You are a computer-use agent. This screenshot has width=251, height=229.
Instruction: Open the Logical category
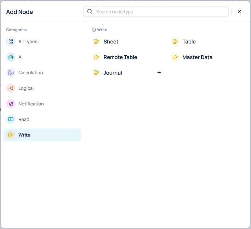(x=26, y=88)
